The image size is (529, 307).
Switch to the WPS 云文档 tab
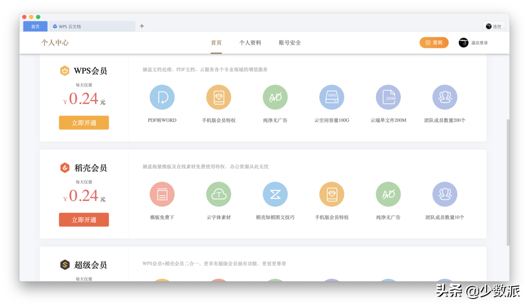(92, 26)
